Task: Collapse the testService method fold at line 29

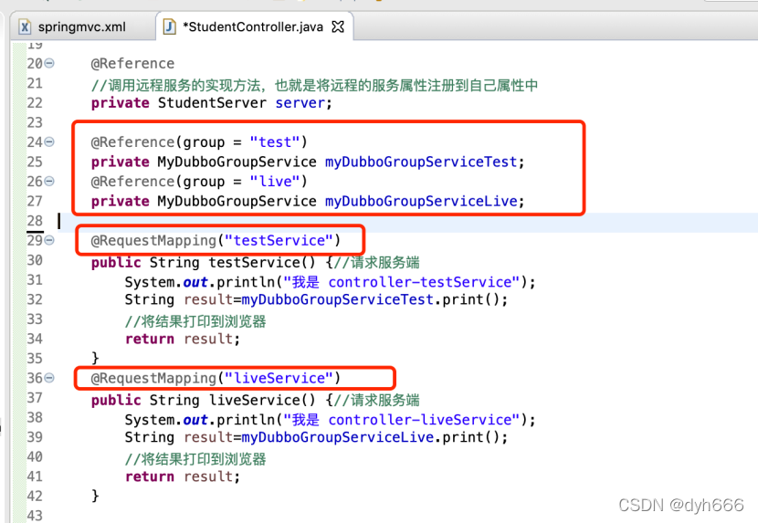Action: pos(49,240)
